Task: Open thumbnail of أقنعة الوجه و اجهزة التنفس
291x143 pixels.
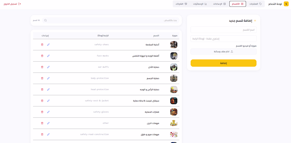Action: coord(174,56)
